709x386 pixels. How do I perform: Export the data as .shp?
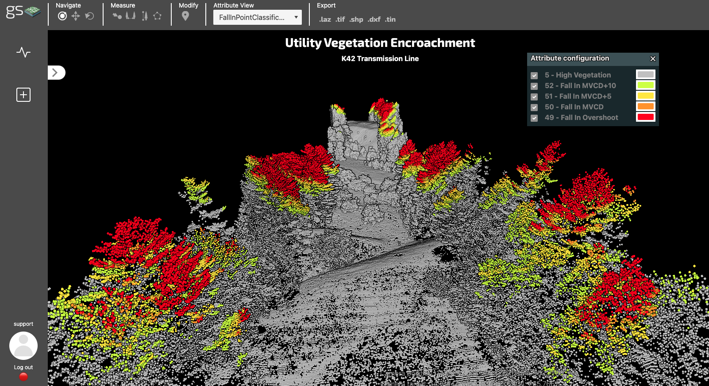(356, 19)
